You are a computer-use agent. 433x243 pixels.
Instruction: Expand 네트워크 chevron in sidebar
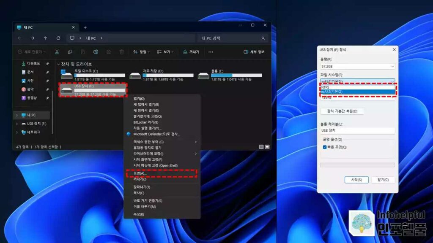17,132
